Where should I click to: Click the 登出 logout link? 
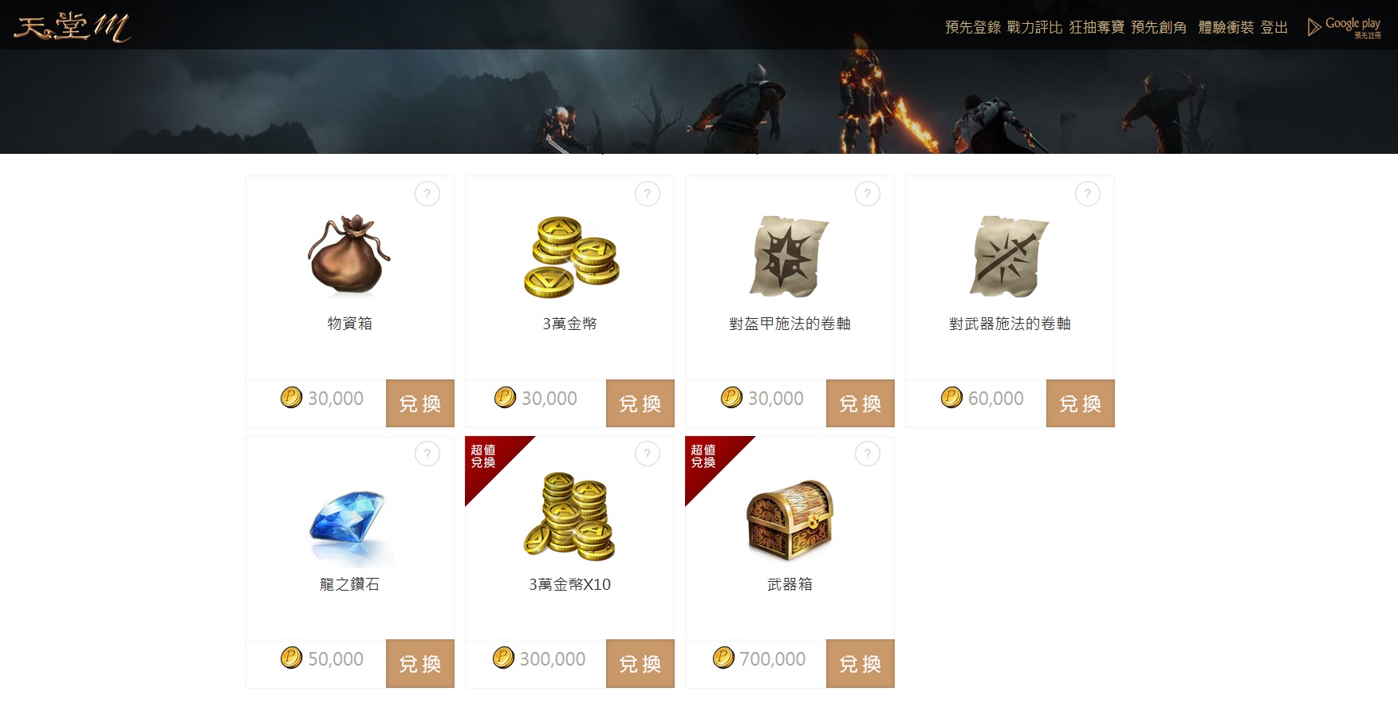[1274, 27]
